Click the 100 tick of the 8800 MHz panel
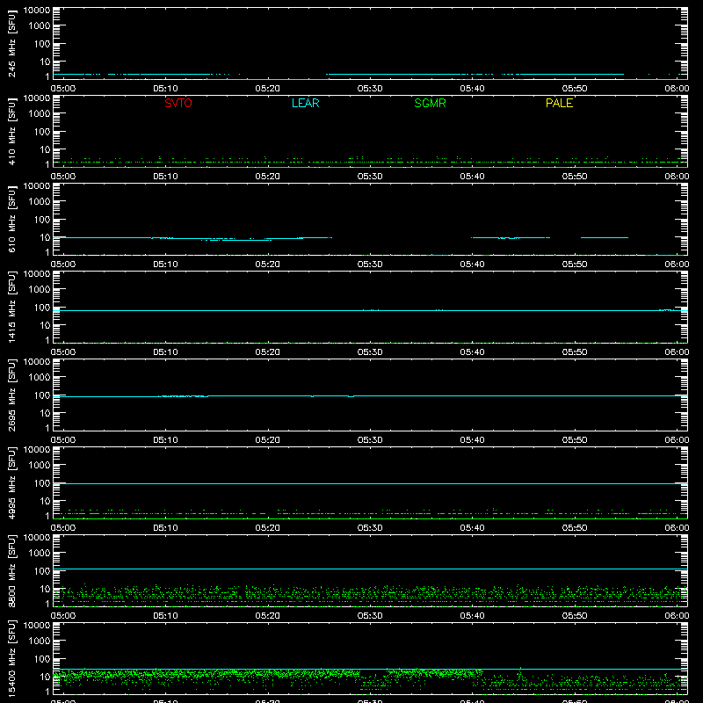 click(42, 571)
